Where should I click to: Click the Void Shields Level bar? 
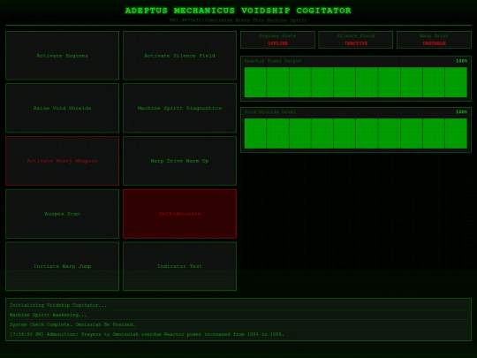pyautogui.click(x=356, y=133)
